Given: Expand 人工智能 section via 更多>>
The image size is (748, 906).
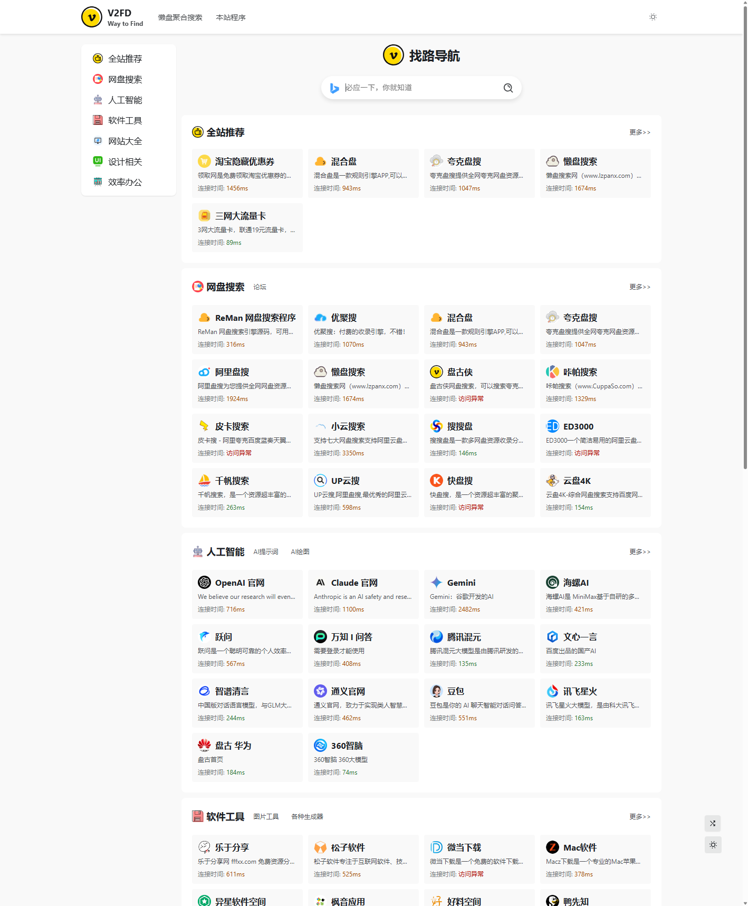Looking at the screenshot, I should (x=639, y=552).
